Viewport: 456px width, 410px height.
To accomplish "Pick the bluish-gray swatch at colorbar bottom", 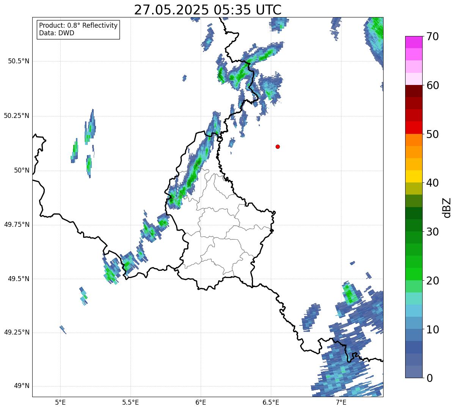I will pos(414,372).
